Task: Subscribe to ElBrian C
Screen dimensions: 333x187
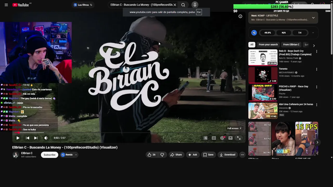Action: coord(49,155)
